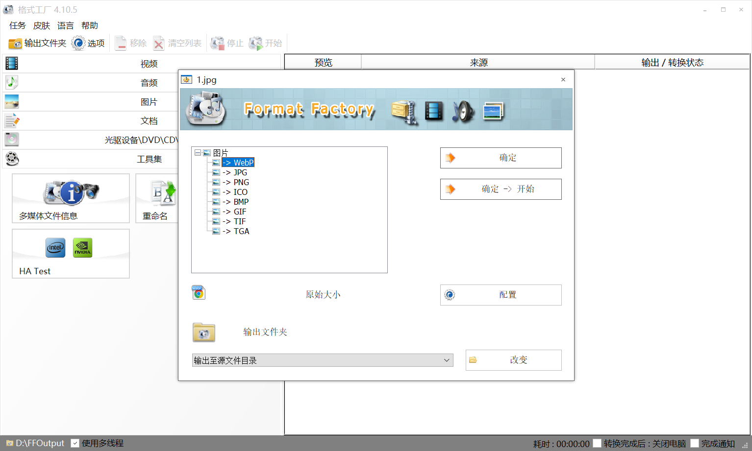Select the WebP output format
The image size is (752, 451).
point(238,163)
